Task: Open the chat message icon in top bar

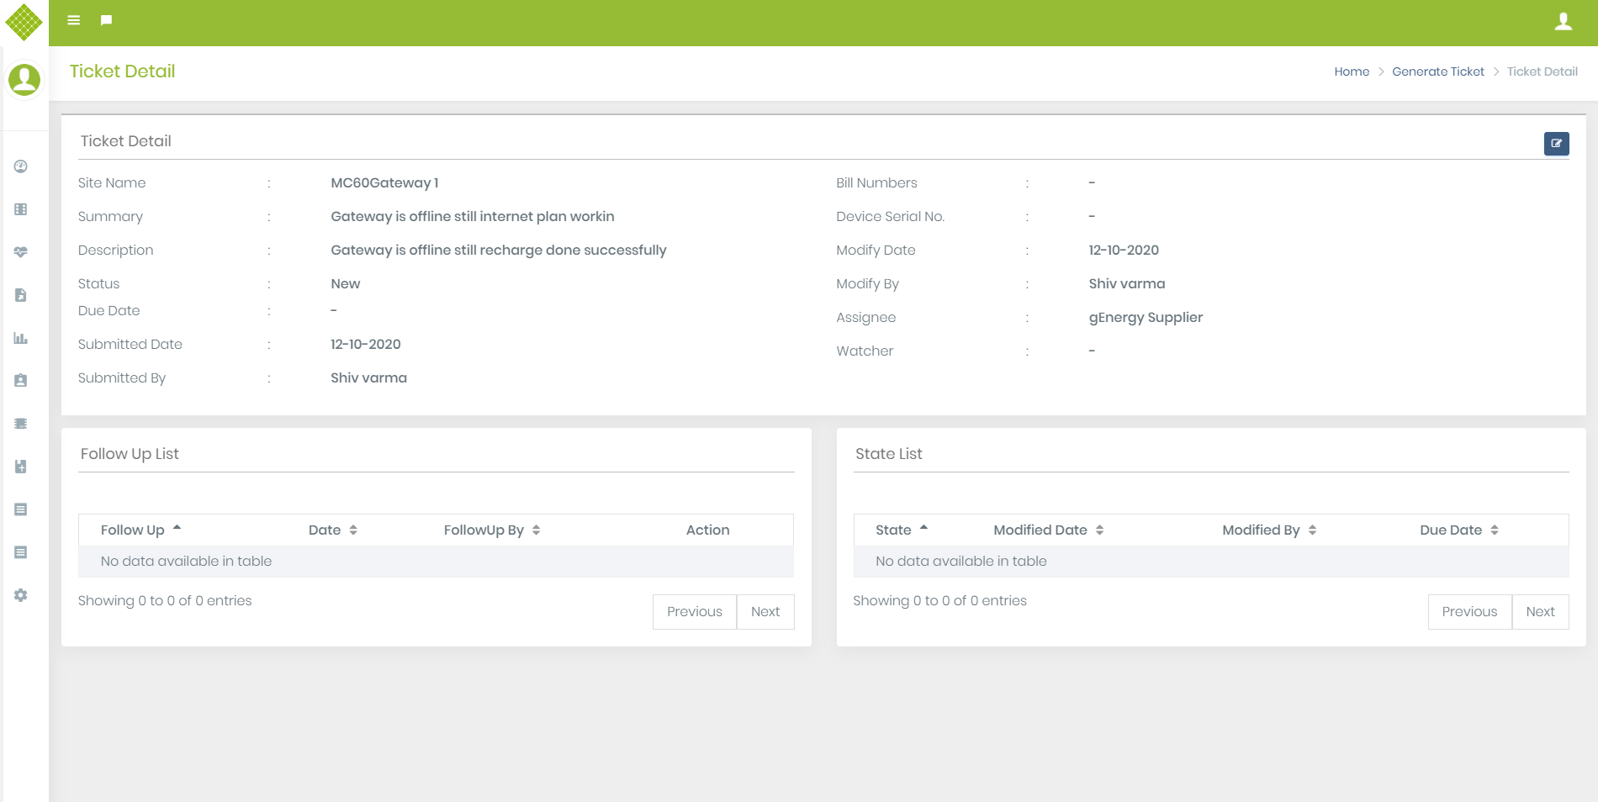Action: point(105,19)
